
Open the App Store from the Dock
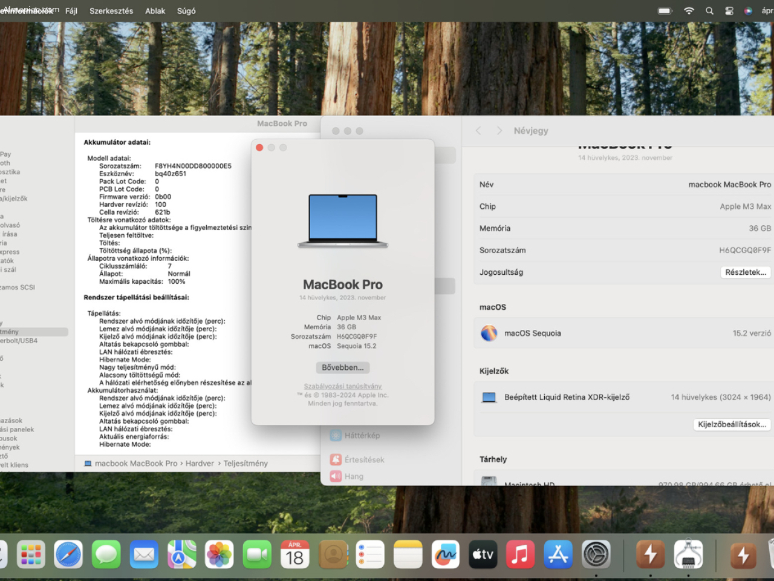(x=558, y=554)
